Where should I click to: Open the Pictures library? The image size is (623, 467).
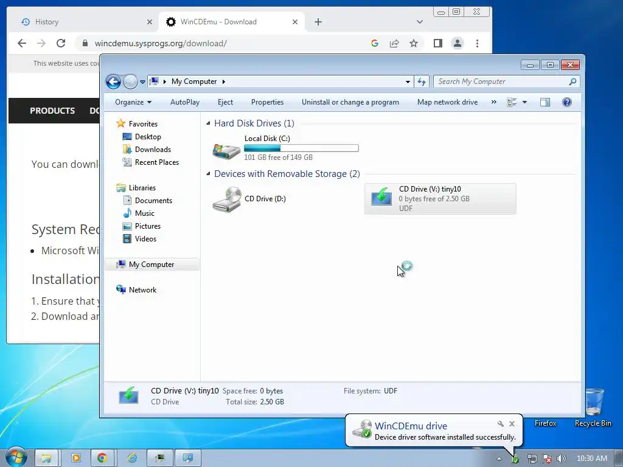pyautogui.click(x=148, y=226)
